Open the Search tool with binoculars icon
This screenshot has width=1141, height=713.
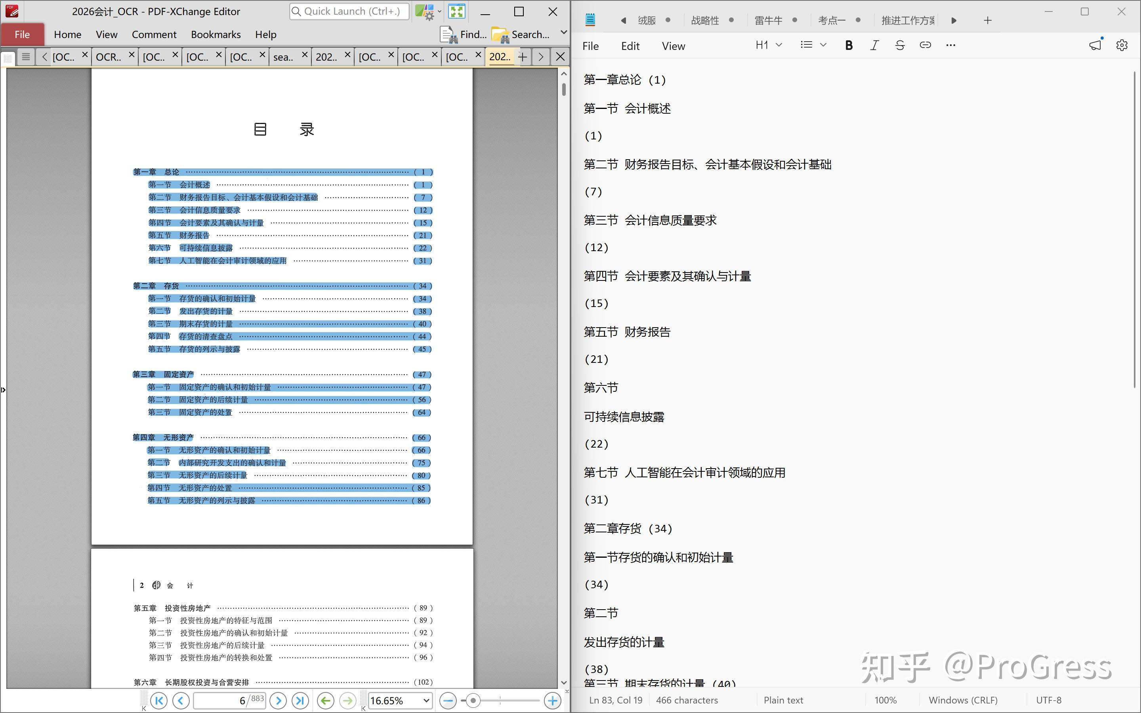click(521, 34)
